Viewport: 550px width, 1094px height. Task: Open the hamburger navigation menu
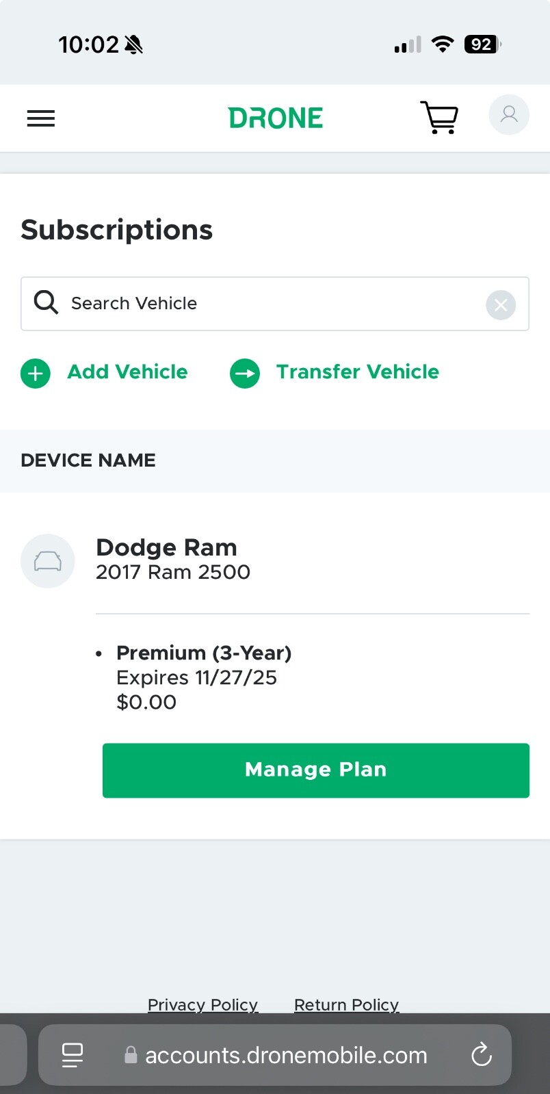pyautogui.click(x=40, y=118)
